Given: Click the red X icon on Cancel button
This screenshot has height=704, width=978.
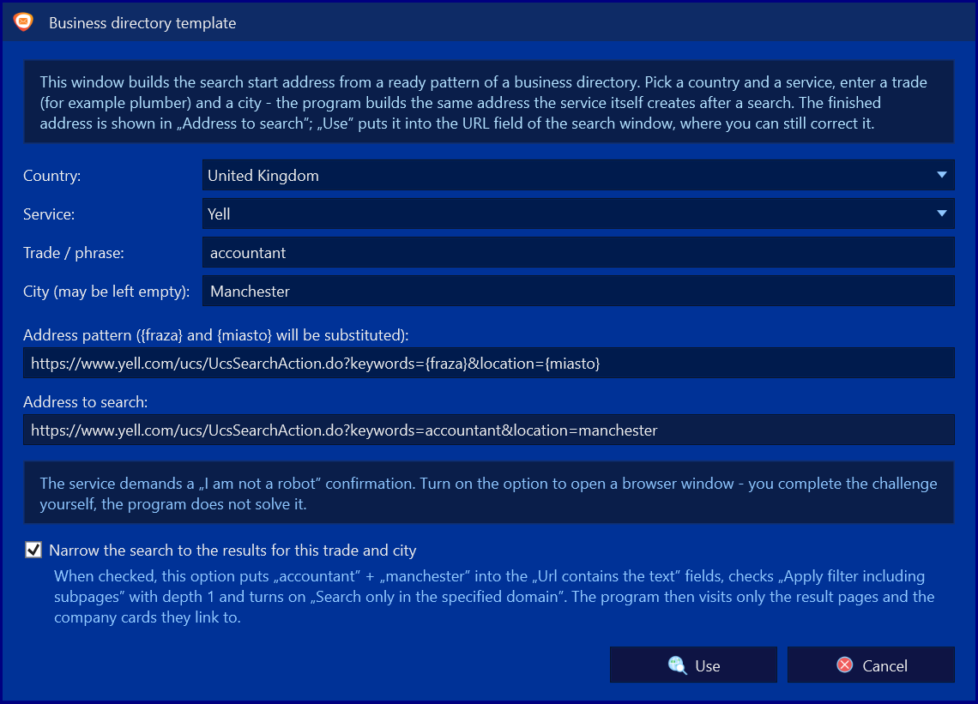Looking at the screenshot, I should click(844, 665).
